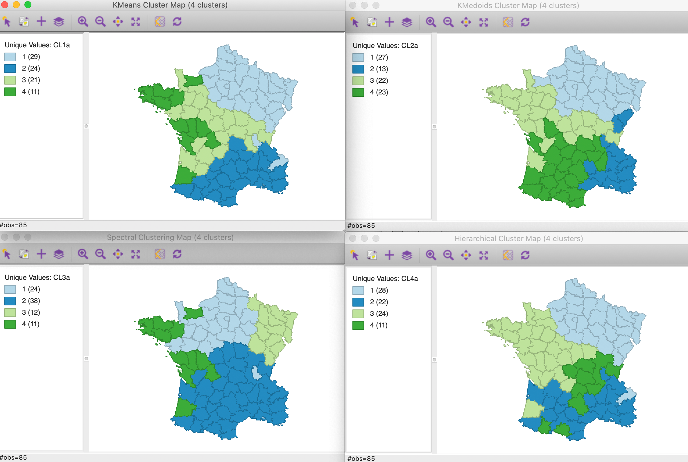The height and width of the screenshot is (462, 688).
Task: Click the 'Unique Values: CL2a' legend title
Action: tap(385, 46)
